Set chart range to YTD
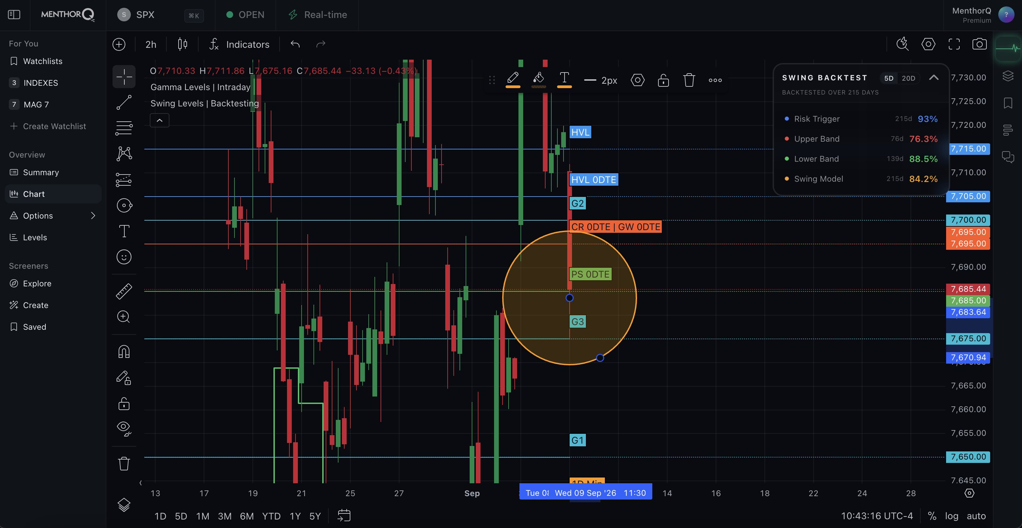The image size is (1022, 528). coord(271,516)
